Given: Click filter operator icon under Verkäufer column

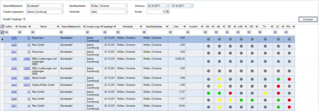Looking at the screenshot, I should 118,32.
